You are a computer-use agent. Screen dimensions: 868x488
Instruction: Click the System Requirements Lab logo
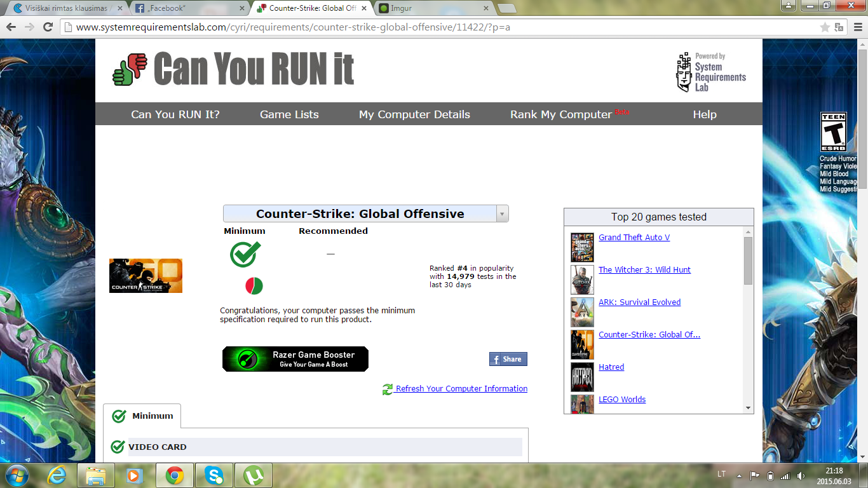point(710,72)
